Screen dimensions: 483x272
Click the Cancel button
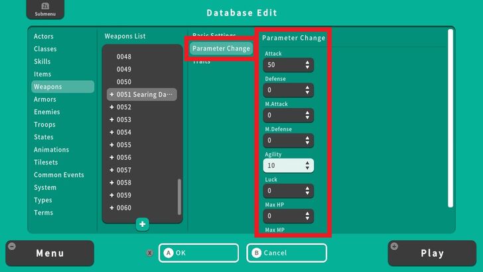pos(287,253)
